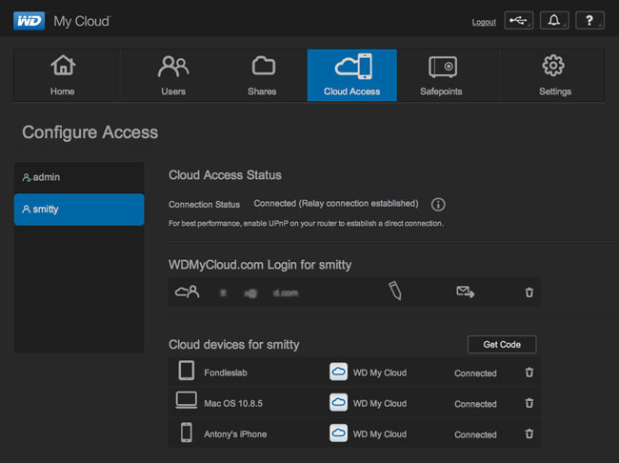Click the phone icon for Antony's iPhone
The height and width of the screenshot is (463, 619).
[x=187, y=433]
